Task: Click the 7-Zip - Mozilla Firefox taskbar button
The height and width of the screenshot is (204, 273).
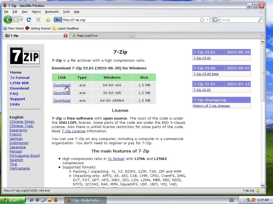Action: [85, 200]
